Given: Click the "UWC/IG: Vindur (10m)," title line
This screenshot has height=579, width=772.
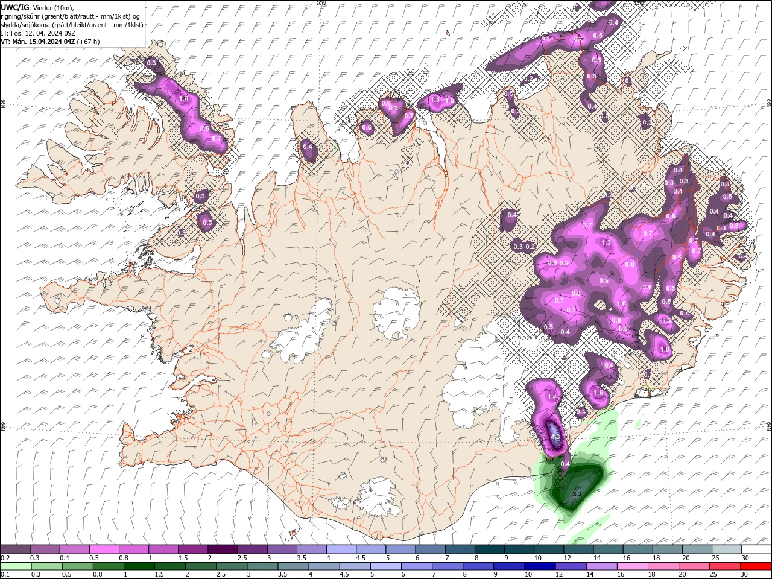Looking at the screenshot, I should click(x=37, y=7).
